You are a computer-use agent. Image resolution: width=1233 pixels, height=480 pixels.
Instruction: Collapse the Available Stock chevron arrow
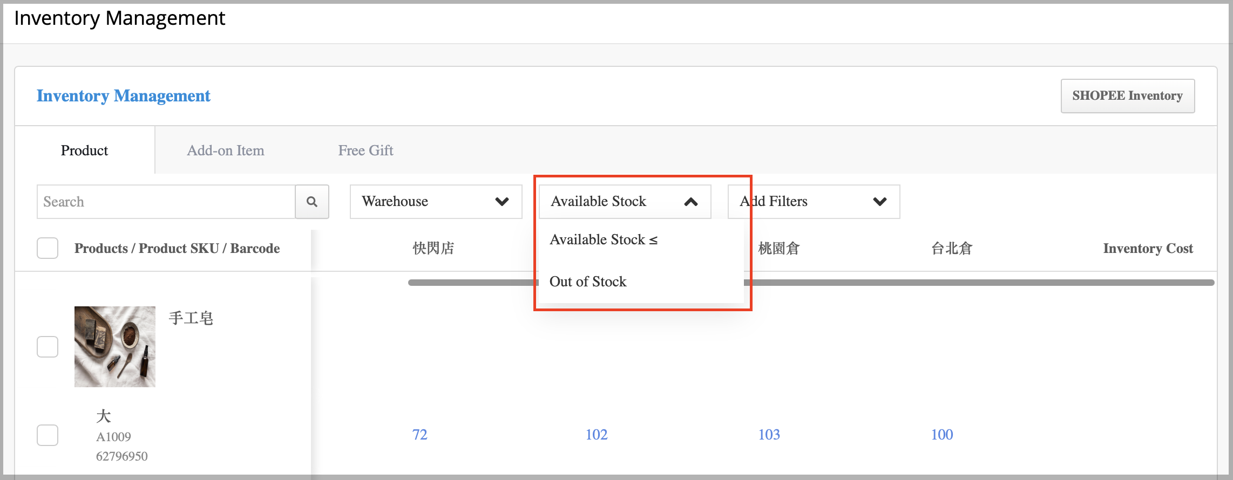pos(691,202)
